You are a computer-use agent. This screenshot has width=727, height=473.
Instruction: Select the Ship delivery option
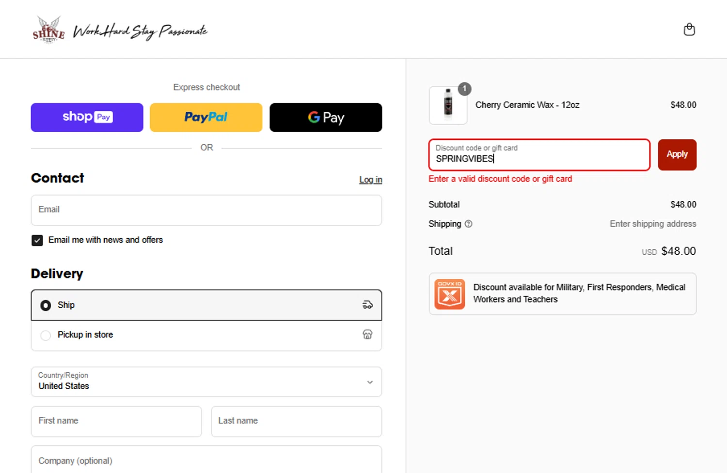click(x=206, y=305)
